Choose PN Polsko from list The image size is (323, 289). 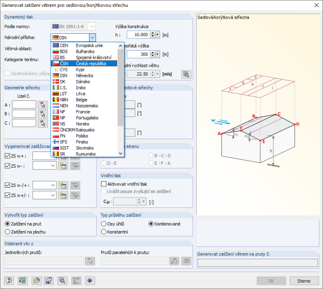84,136
